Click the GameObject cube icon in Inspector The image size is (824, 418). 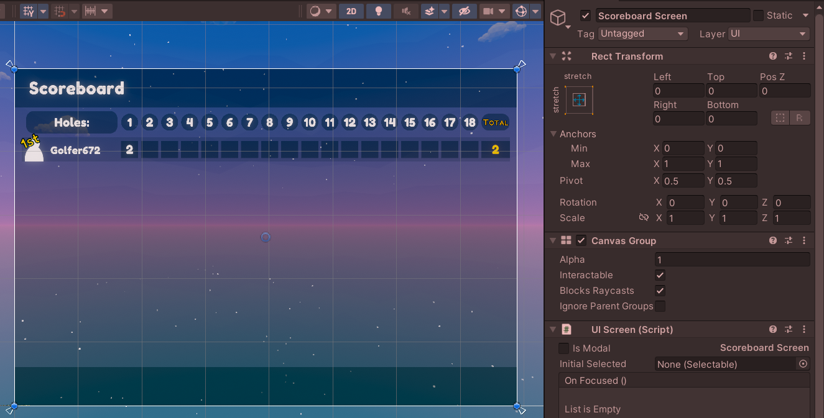point(559,18)
